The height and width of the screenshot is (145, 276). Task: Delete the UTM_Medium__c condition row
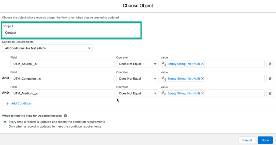[270, 93]
